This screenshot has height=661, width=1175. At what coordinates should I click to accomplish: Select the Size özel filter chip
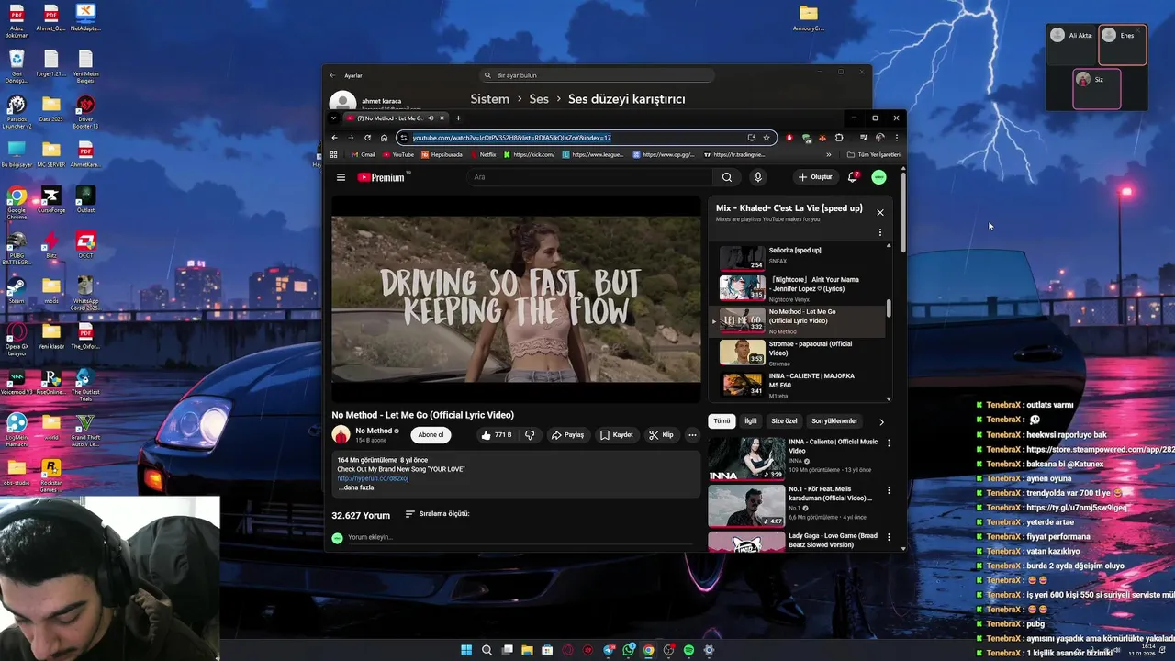(x=784, y=421)
